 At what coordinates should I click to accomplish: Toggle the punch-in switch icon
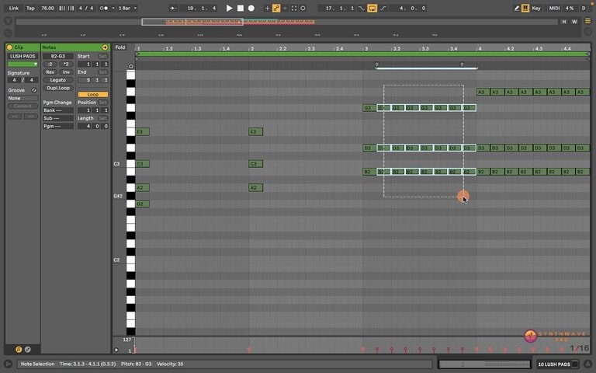(361, 8)
